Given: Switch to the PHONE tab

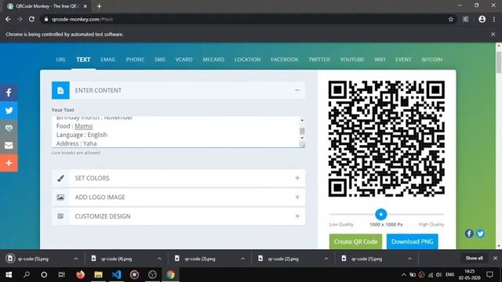Looking at the screenshot, I should pyautogui.click(x=135, y=60).
